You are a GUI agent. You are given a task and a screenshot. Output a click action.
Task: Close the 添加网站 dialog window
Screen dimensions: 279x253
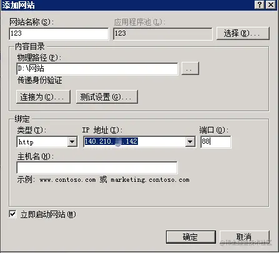[x=271, y=4]
